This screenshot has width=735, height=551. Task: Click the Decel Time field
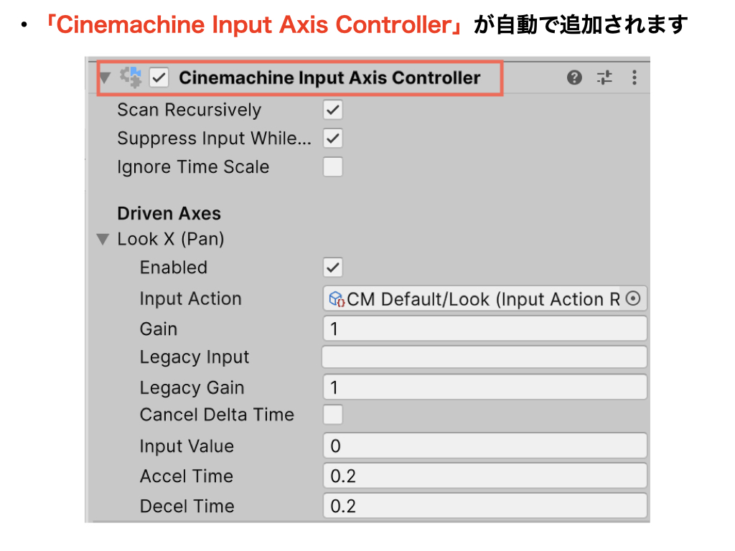(484, 506)
